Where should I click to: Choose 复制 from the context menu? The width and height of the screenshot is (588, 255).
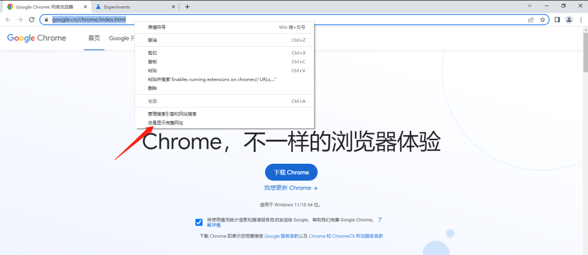click(x=225, y=62)
